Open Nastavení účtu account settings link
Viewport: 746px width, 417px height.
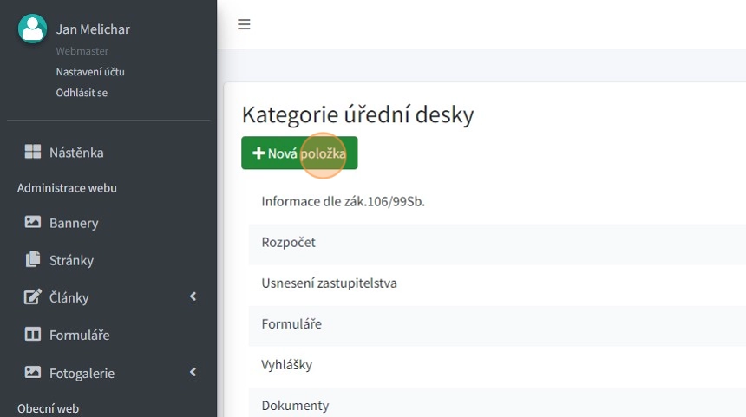(90, 72)
